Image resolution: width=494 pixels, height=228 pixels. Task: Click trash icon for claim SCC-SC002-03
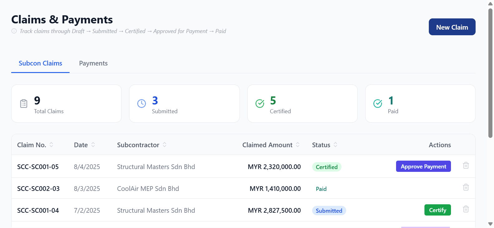click(466, 187)
